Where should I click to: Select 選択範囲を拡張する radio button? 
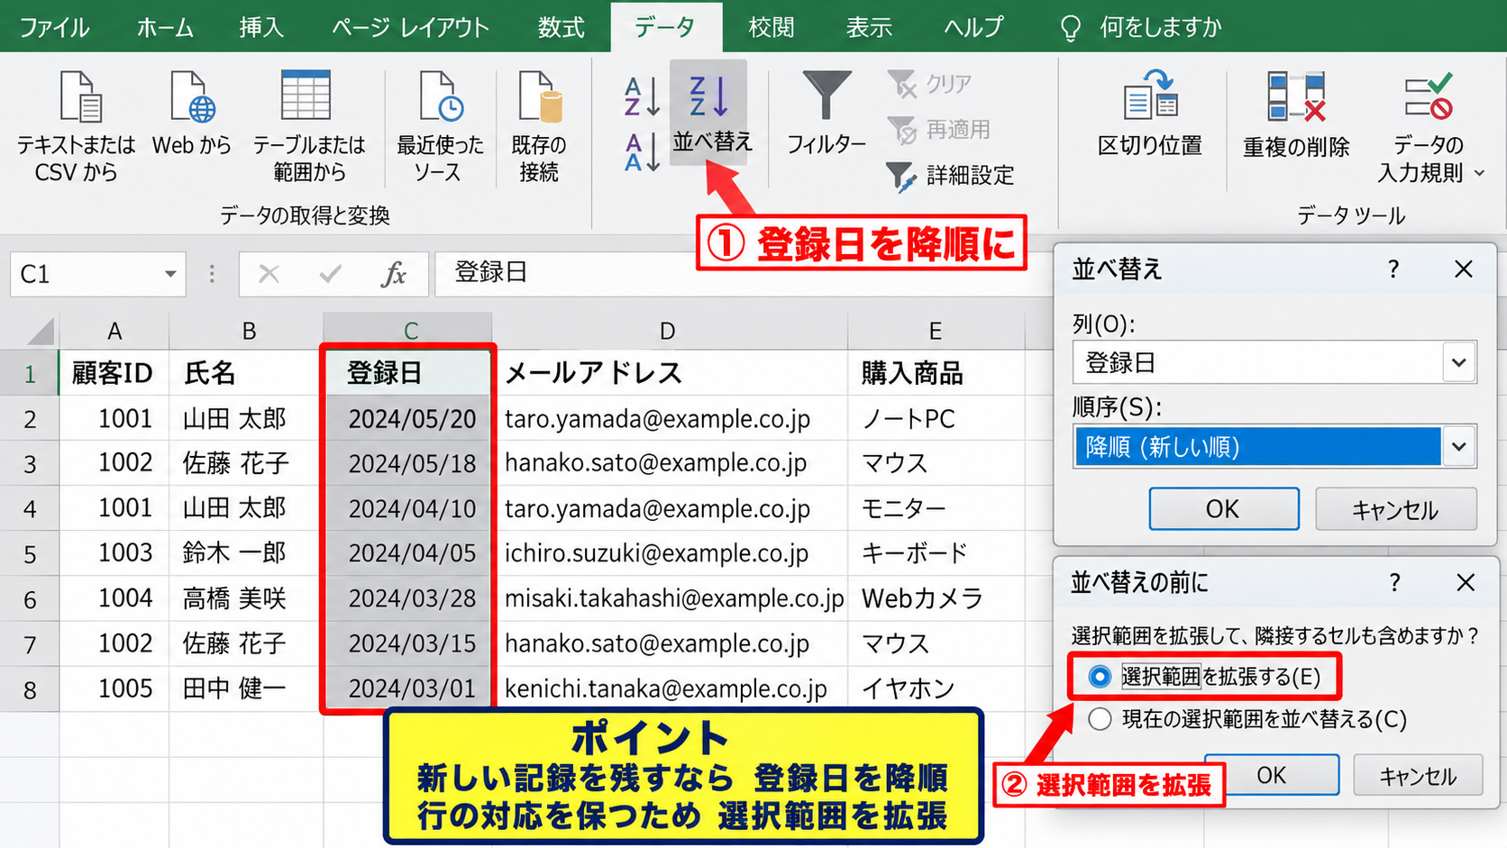[x=1100, y=677]
